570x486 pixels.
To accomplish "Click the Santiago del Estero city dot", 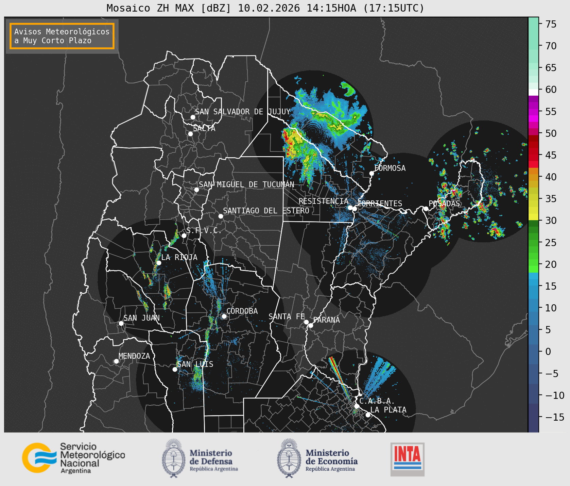I will [221, 216].
